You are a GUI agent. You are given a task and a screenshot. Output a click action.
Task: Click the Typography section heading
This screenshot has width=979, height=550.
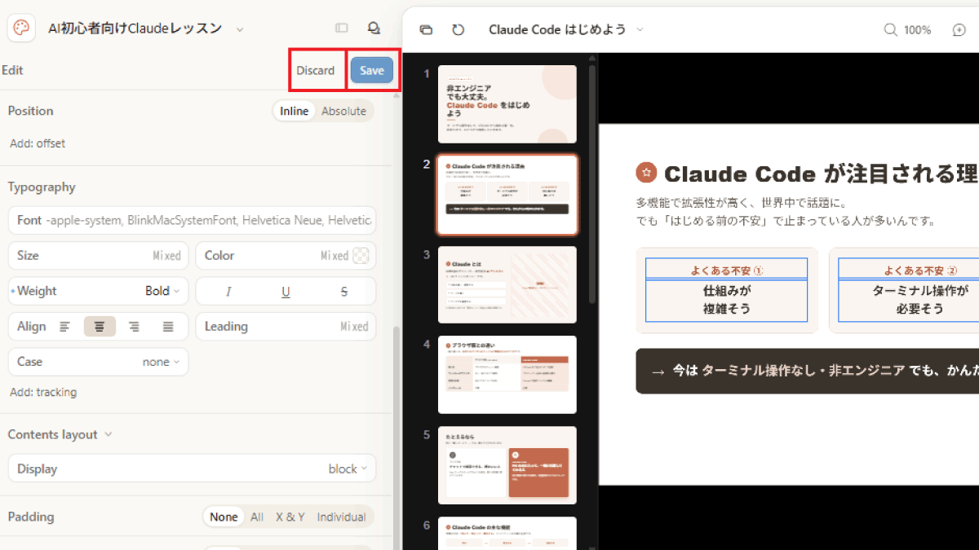coord(42,187)
